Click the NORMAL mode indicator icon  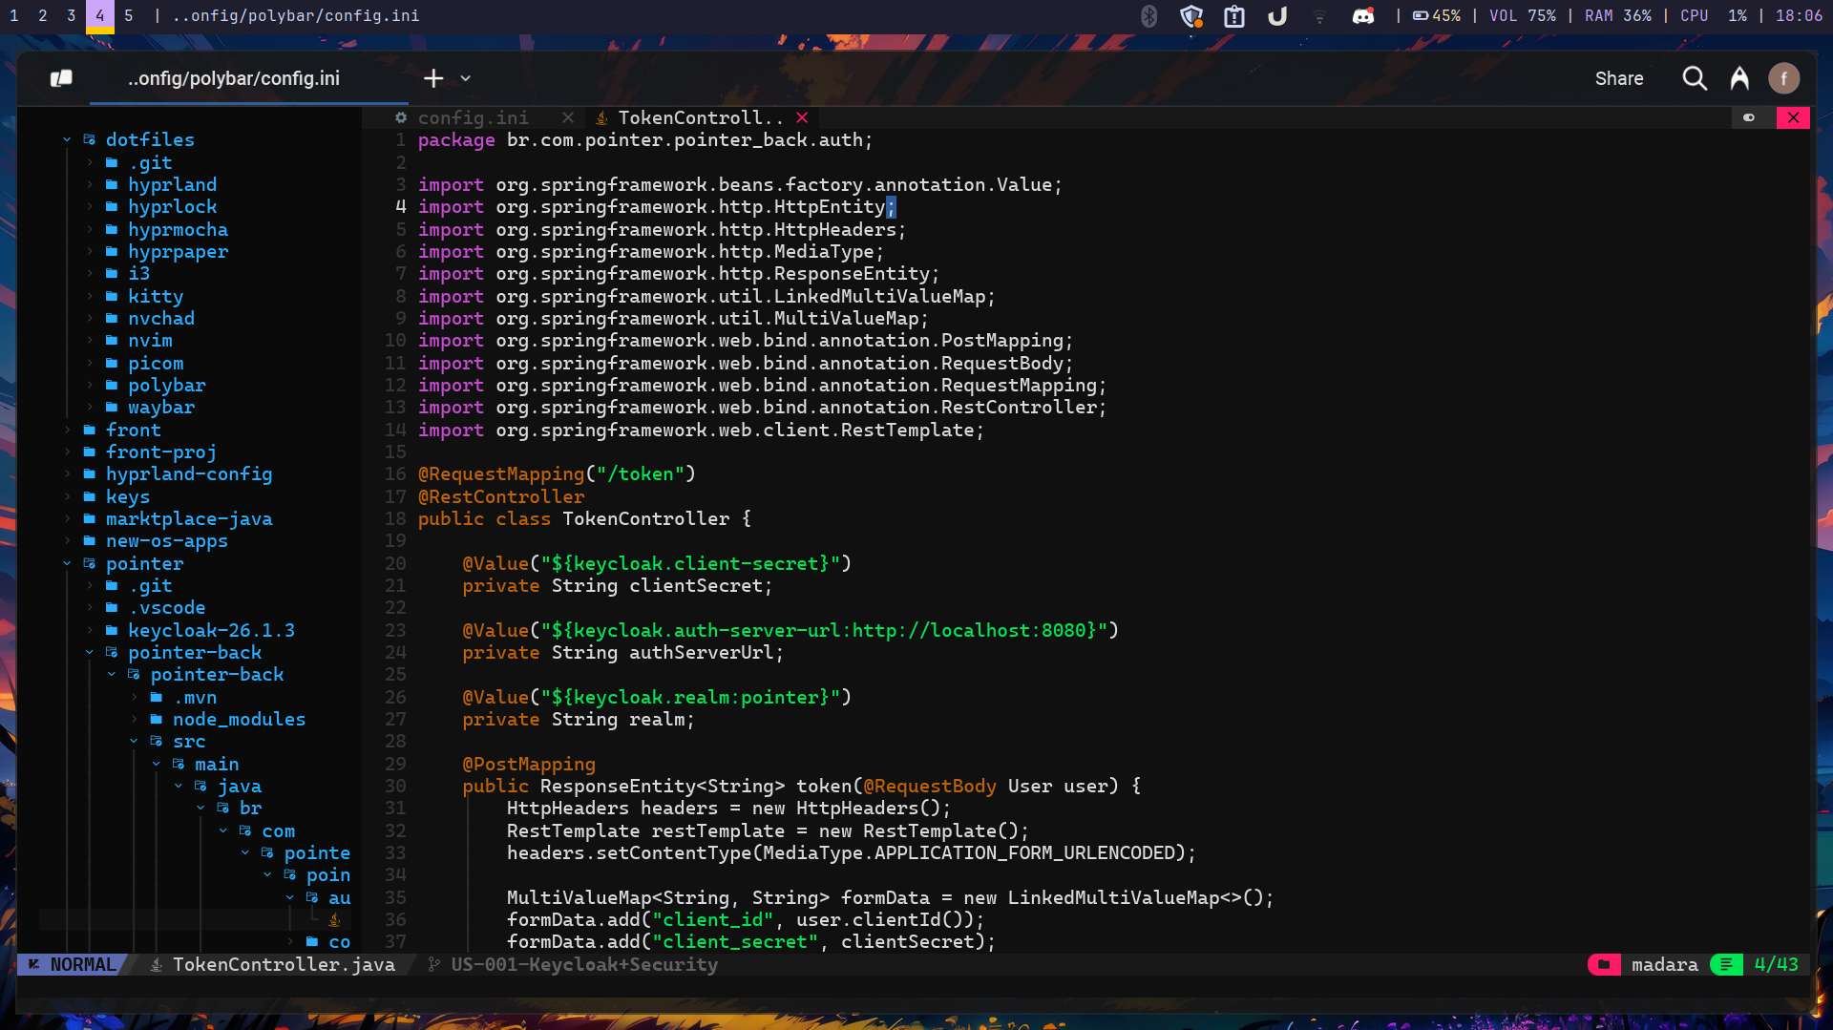point(34,965)
